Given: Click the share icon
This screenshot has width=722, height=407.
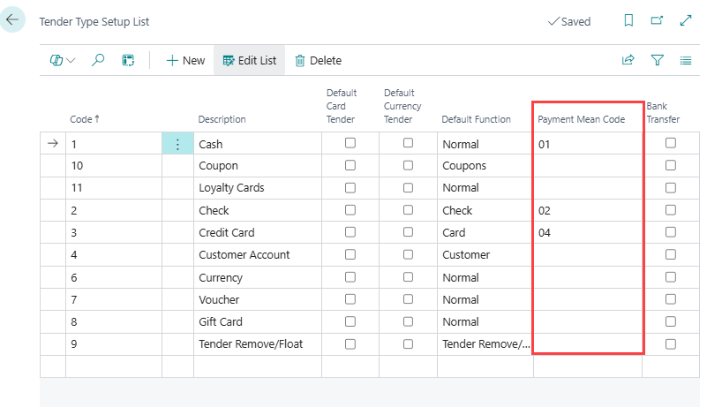Looking at the screenshot, I should tap(628, 60).
